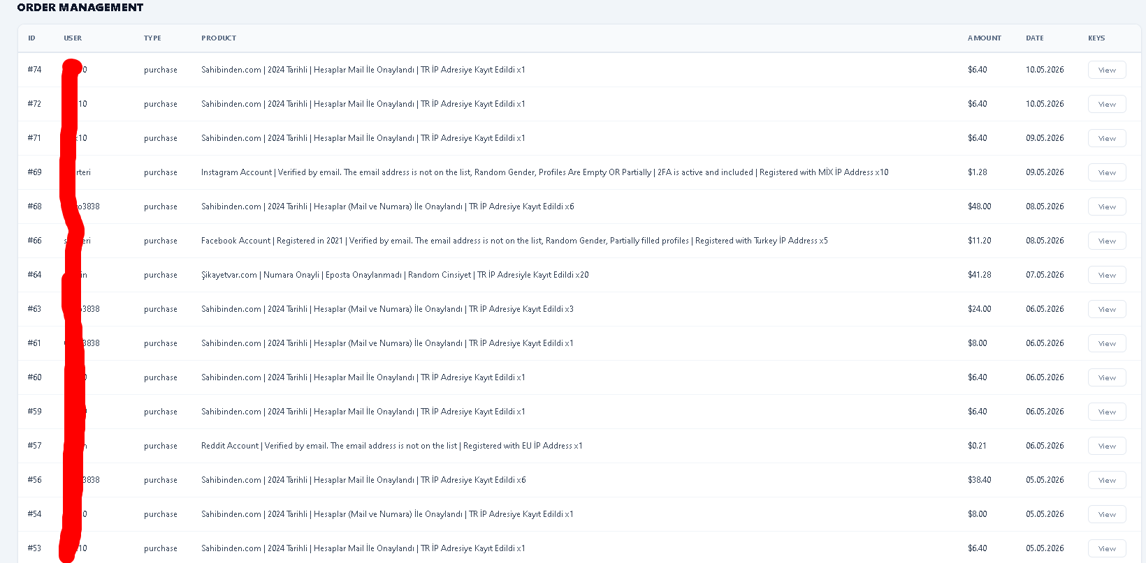This screenshot has height=563, width=1146.
Task: Open View for the Instagram Account order #69
Action: click(1107, 172)
